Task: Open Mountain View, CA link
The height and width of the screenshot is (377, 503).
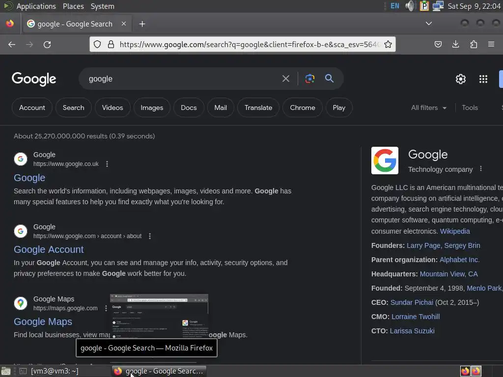Action: click(449, 274)
